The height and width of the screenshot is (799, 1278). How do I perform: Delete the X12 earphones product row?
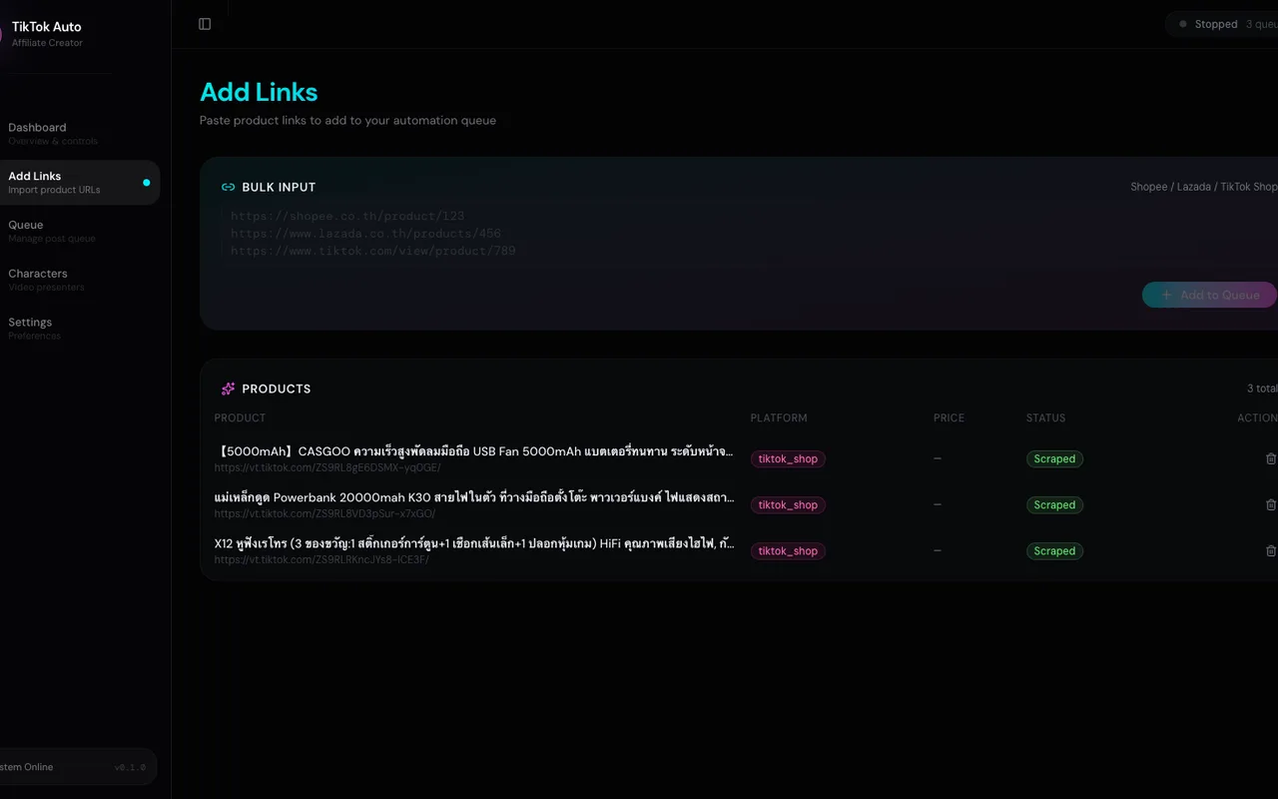coord(1270,550)
